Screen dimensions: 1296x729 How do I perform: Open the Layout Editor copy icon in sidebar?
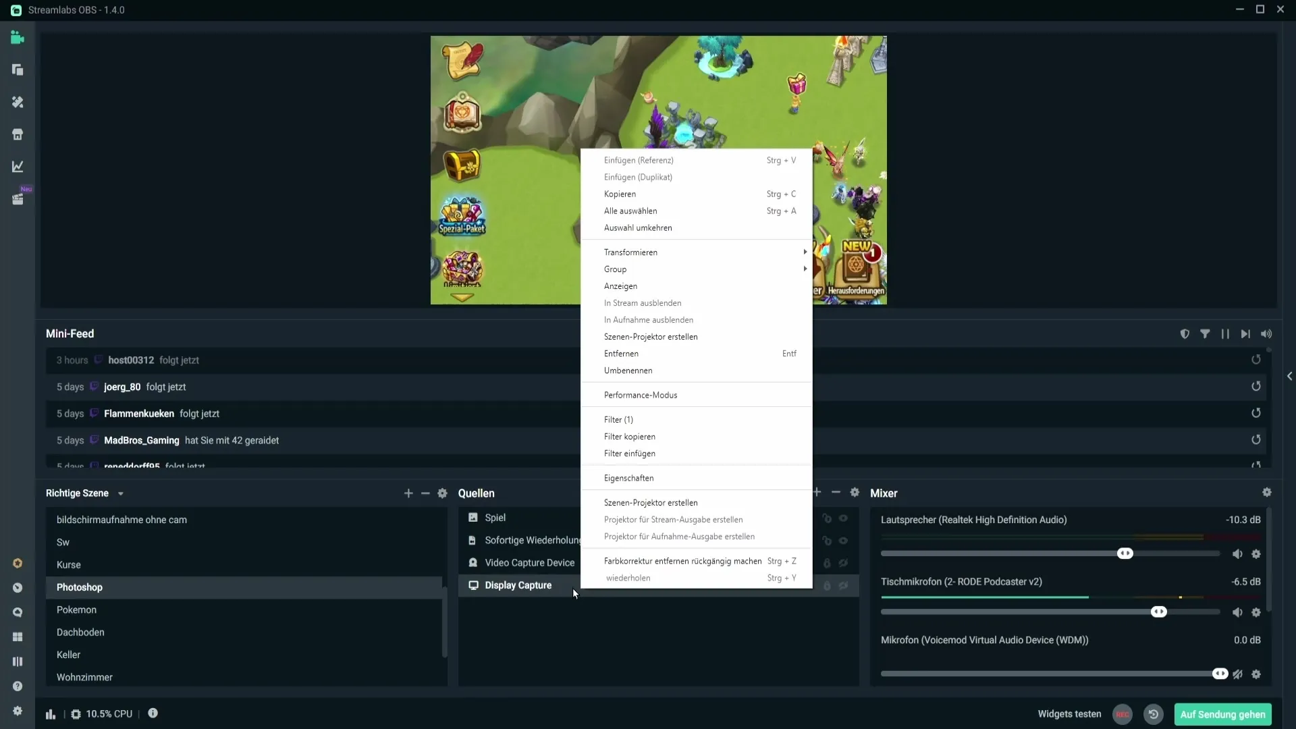[x=18, y=70]
